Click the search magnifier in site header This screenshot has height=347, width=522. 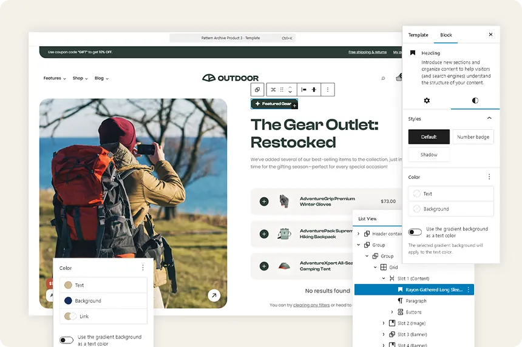click(x=383, y=78)
